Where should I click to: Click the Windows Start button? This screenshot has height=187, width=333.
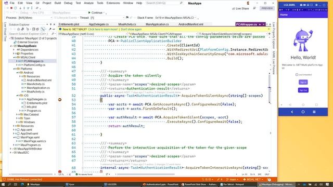pyautogui.click(x=3, y=184)
